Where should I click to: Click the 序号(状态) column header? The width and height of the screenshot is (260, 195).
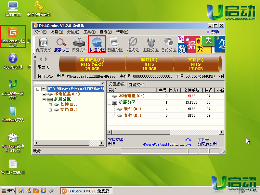point(169,90)
